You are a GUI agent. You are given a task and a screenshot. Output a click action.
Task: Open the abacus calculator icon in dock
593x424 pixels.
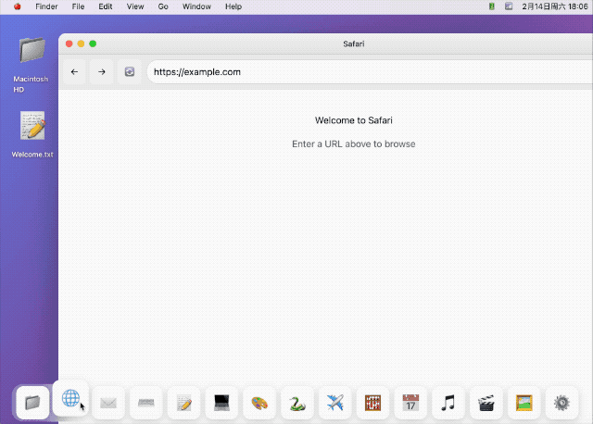(x=372, y=403)
